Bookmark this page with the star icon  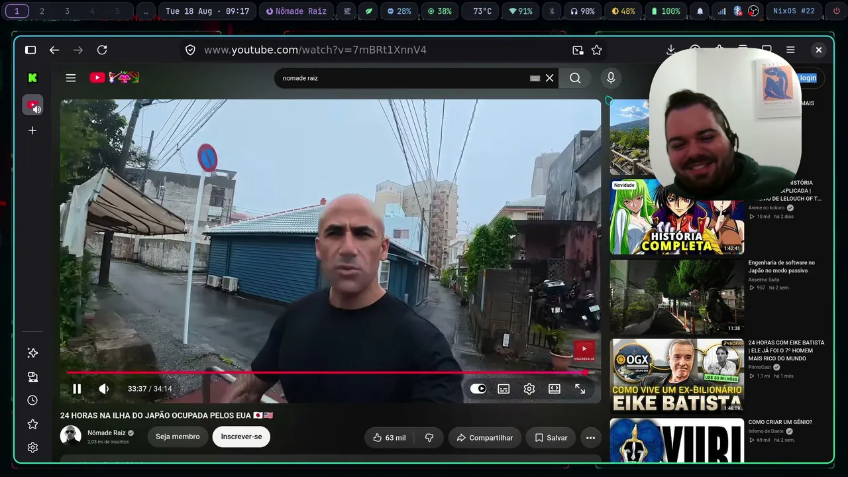point(596,50)
